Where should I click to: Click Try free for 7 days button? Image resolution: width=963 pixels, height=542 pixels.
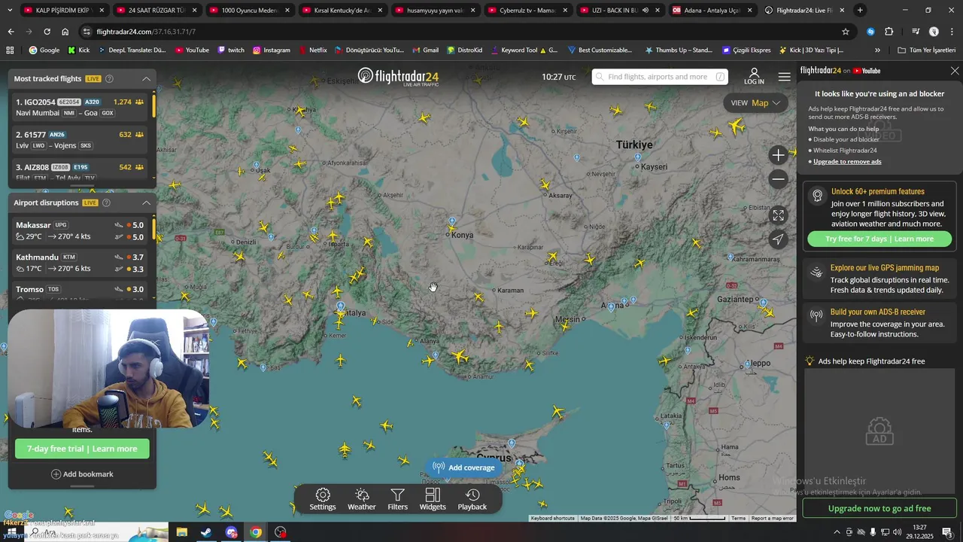point(879,239)
